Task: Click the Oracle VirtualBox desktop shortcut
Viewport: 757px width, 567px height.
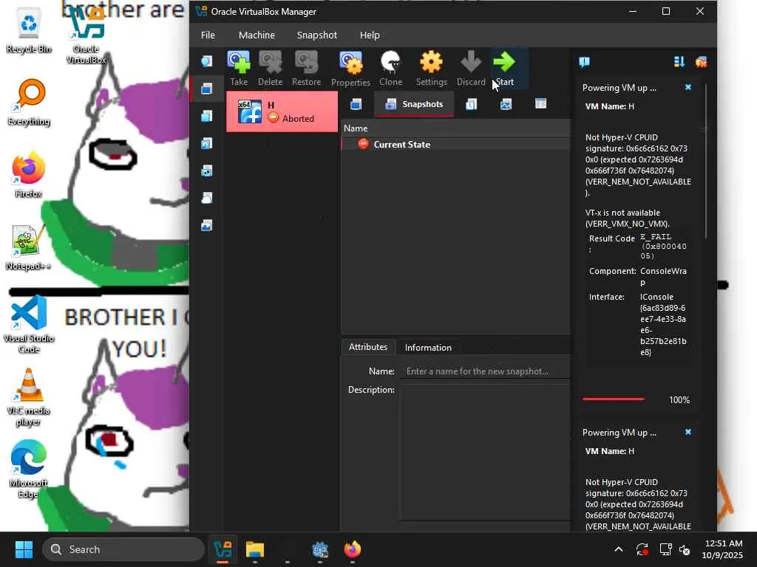Action: (86, 35)
